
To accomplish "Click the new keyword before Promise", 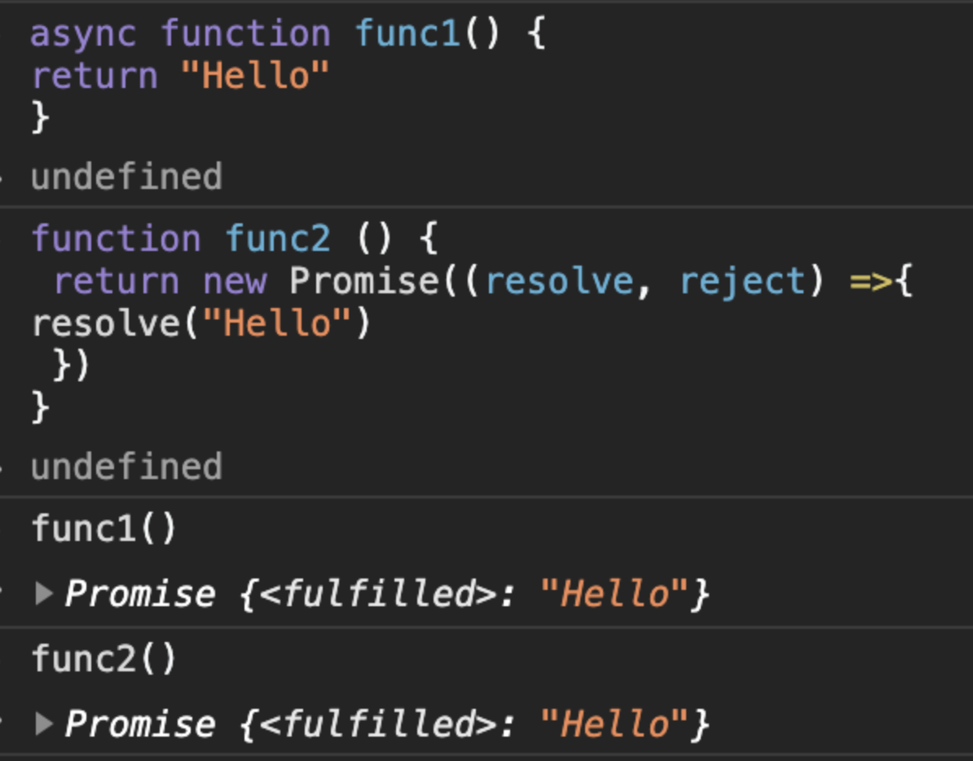I will coord(235,281).
